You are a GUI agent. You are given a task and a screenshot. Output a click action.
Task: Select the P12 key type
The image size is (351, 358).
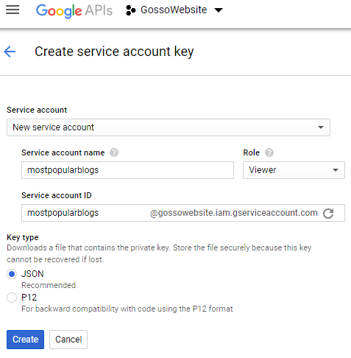pyautogui.click(x=12, y=298)
